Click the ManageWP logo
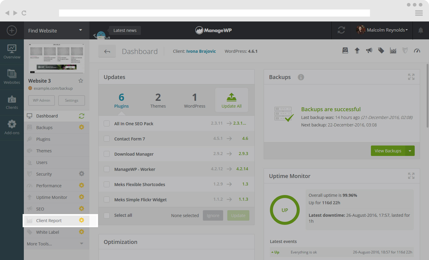This screenshot has width=429, height=260. click(214, 30)
